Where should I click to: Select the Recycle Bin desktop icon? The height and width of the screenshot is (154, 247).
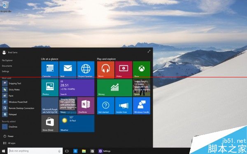tap(5, 6)
